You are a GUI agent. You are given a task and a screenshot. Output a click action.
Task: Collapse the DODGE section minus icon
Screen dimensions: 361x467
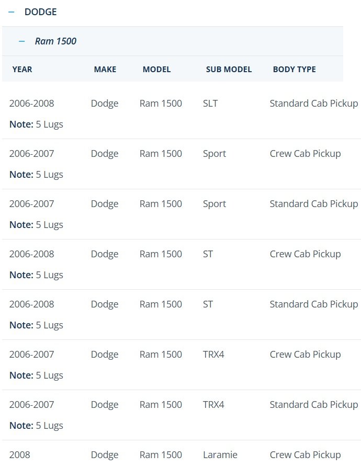click(12, 12)
